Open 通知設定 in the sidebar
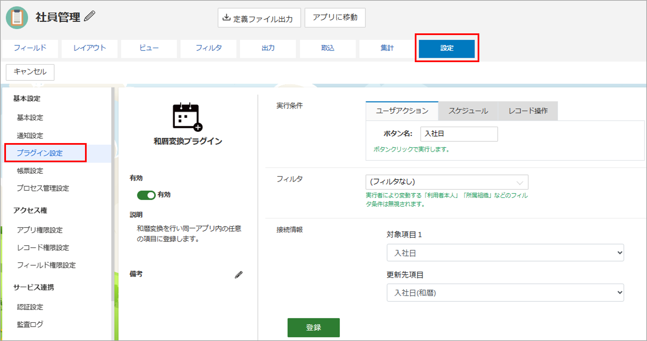The height and width of the screenshot is (341, 647). 30,135
